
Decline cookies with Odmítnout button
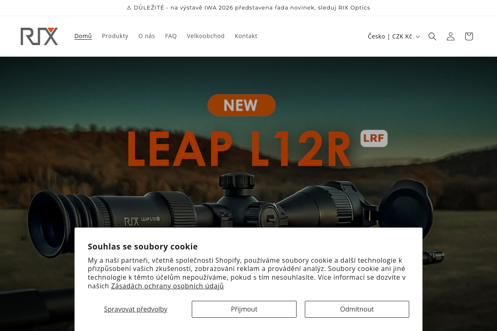[357, 309]
